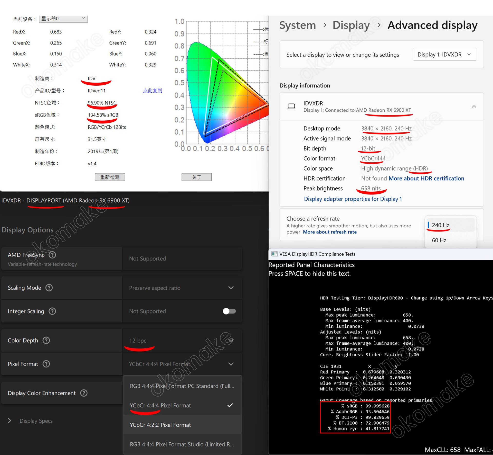Click the Display Color Enhancement help icon

pos(84,393)
